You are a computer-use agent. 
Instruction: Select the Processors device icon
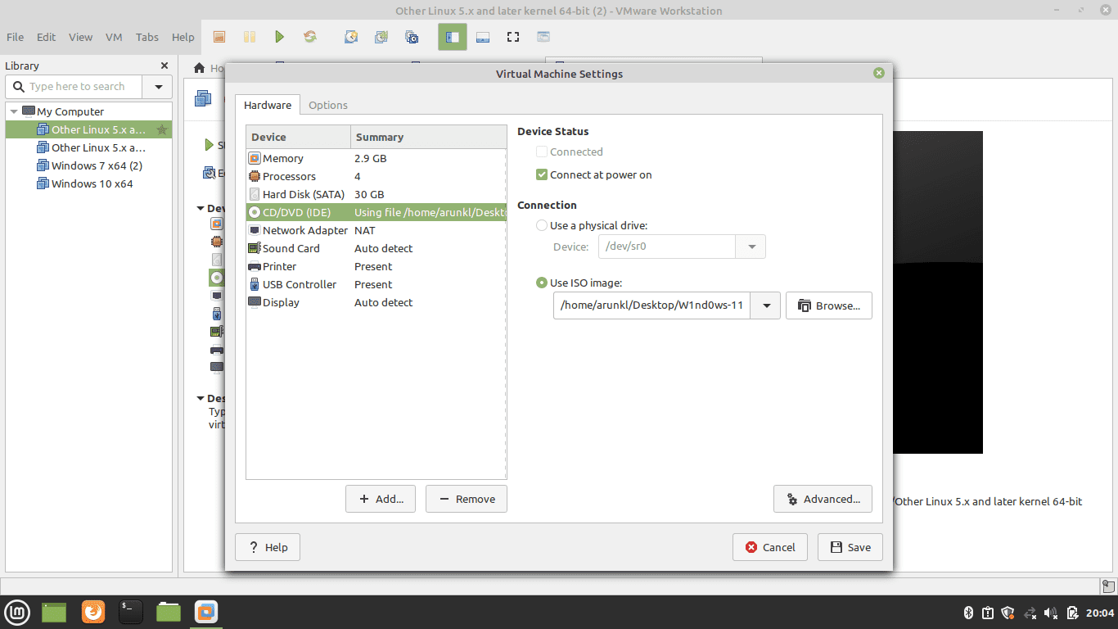255,176
